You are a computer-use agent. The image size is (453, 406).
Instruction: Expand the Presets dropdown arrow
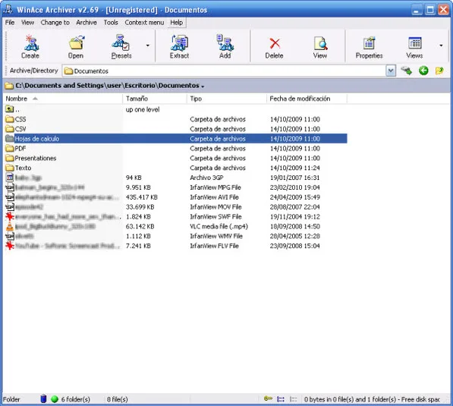pyautogui.click(x=148, y=46)
